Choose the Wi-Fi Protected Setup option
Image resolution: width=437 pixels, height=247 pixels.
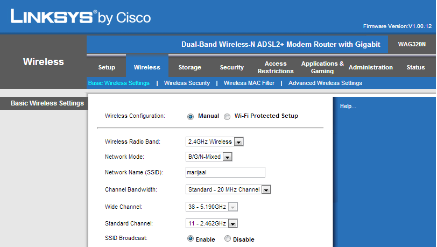227,116
